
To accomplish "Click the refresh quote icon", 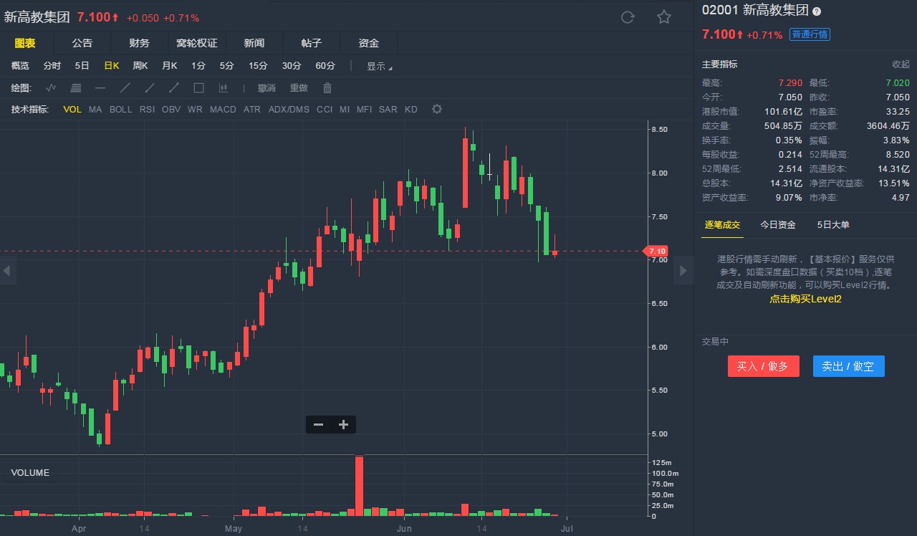I will [628, 17].
